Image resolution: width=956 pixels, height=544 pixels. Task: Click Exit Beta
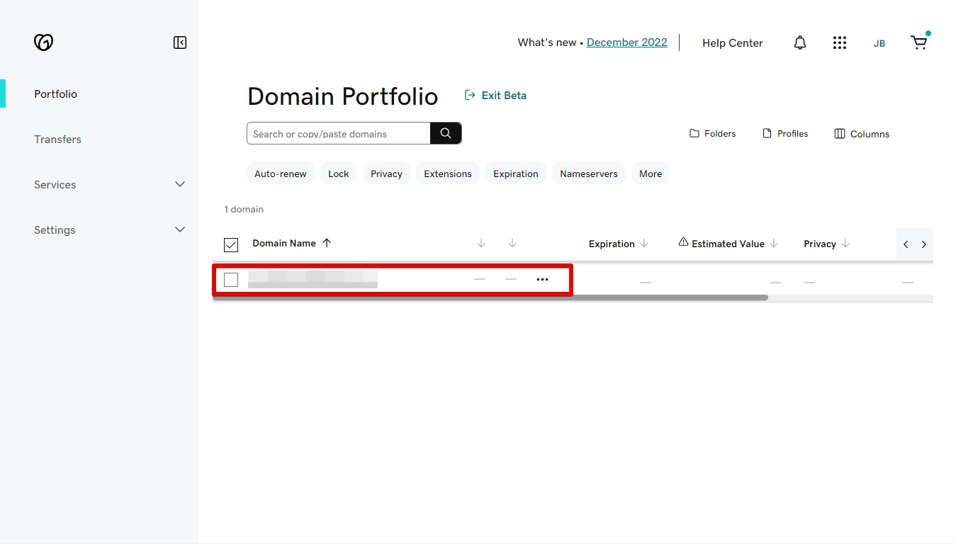click(495, 96)
